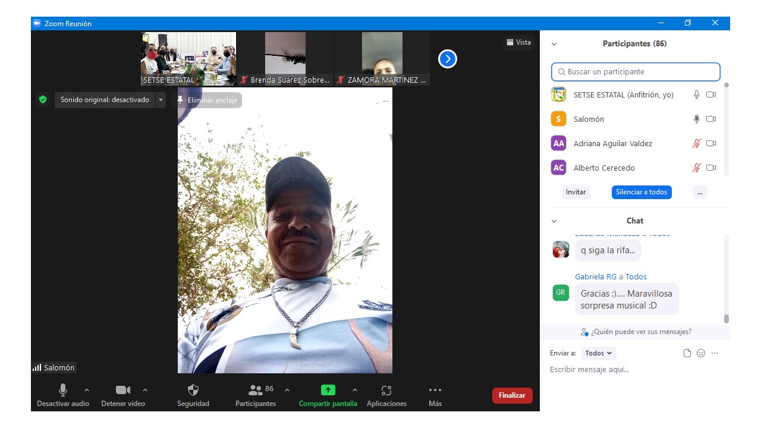761x428 pixels.
Task: Open the Sonido original dropdown arrow
Action: pos(161,100)
